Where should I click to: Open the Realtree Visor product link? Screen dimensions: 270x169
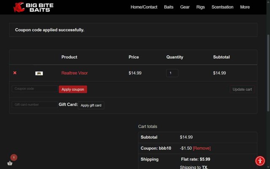[x=75, y=73]
